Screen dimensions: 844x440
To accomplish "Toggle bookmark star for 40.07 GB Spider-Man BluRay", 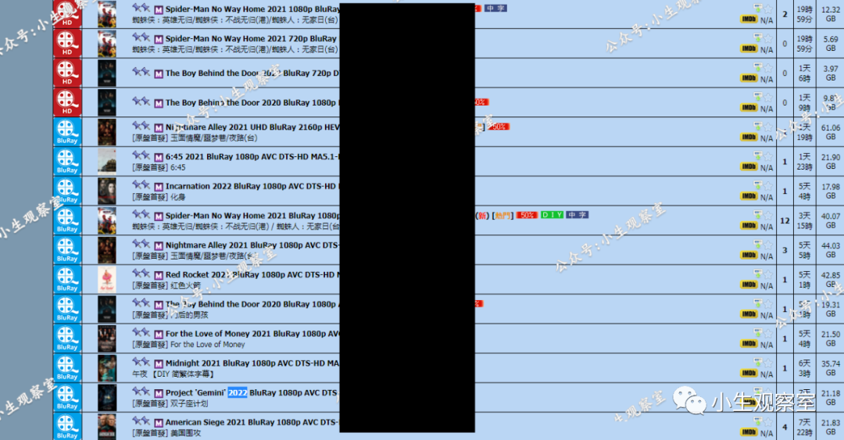I will 768,215.
